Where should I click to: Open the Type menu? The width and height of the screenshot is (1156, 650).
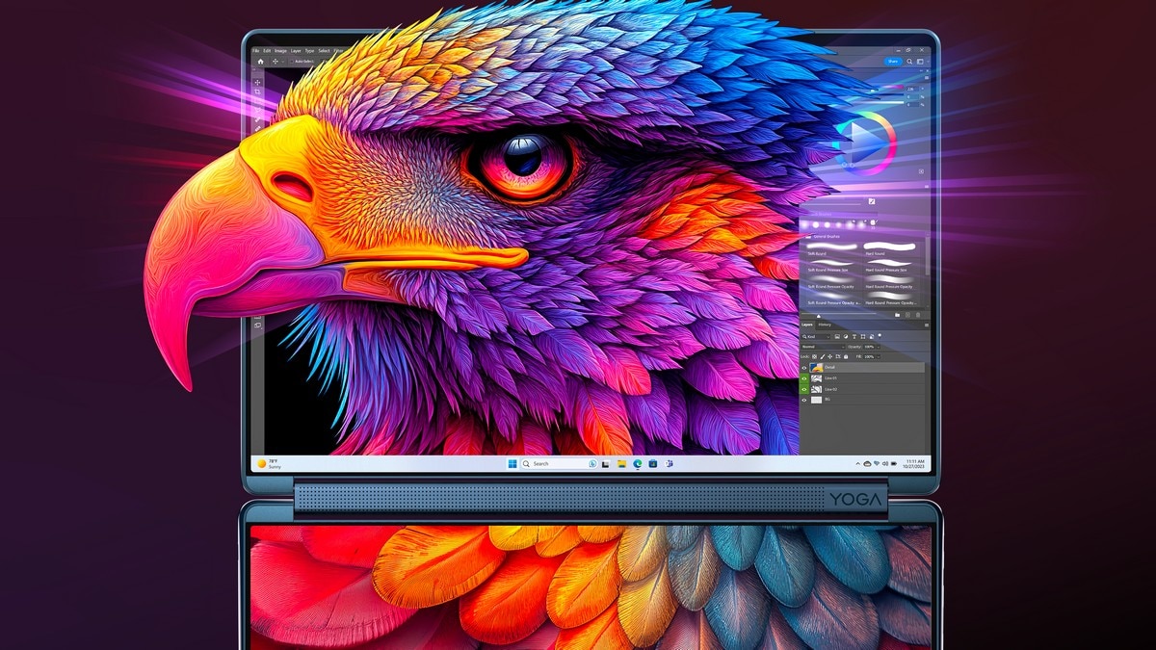(309, 51)
